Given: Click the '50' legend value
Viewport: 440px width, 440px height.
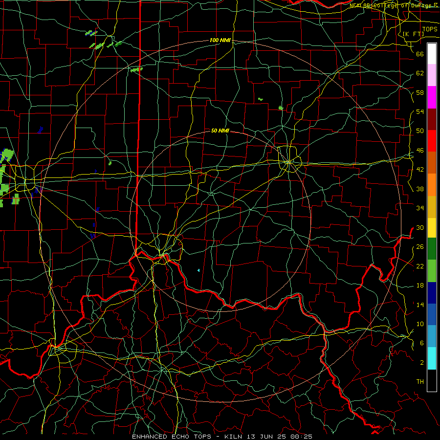Looking at the screenshot, I should [x=420, y=131].
